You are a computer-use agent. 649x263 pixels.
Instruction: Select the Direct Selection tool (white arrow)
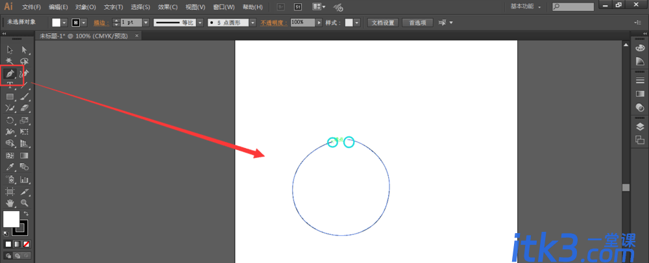point(24,50)
